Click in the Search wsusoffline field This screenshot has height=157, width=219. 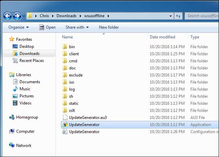click(202, 16)
